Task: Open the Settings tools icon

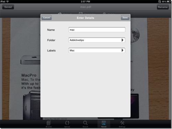Action: tap(122, 124)
